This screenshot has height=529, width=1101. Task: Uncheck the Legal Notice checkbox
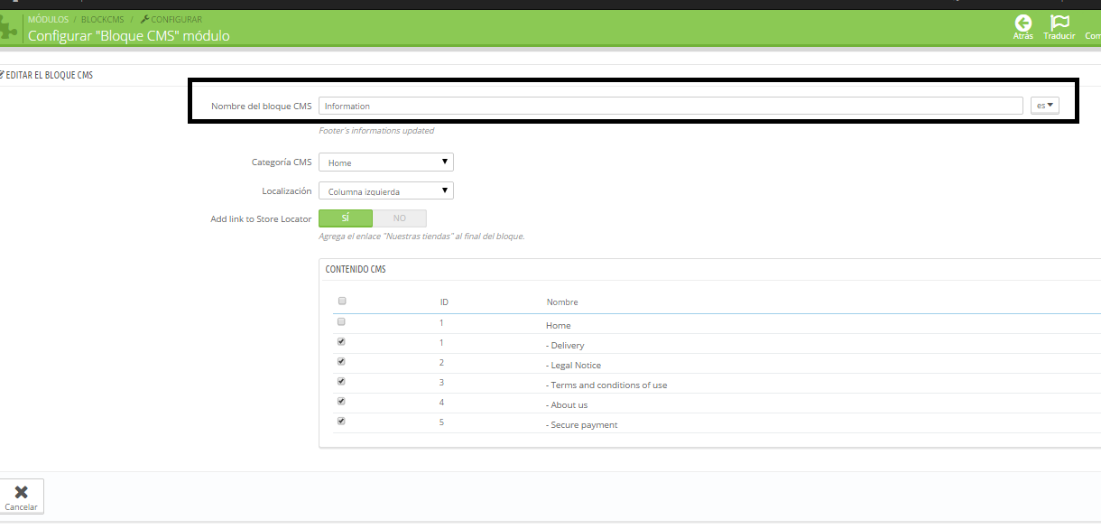point(341,362)
